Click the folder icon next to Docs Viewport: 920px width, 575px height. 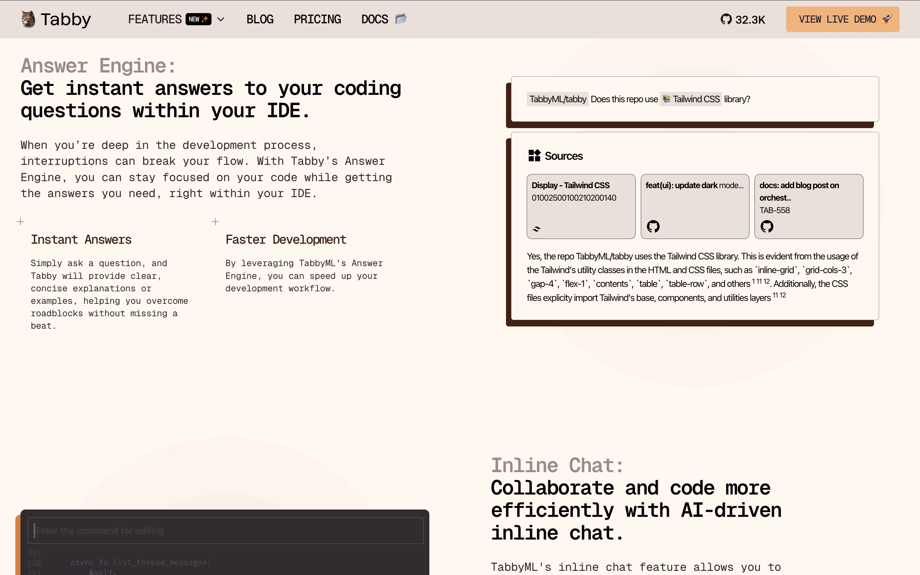pyautogui.click(x=401, y=19)
